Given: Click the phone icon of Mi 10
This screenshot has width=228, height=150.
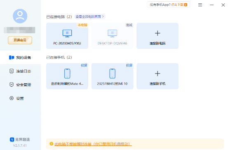Looking at the screenshot, I should 113,74.
